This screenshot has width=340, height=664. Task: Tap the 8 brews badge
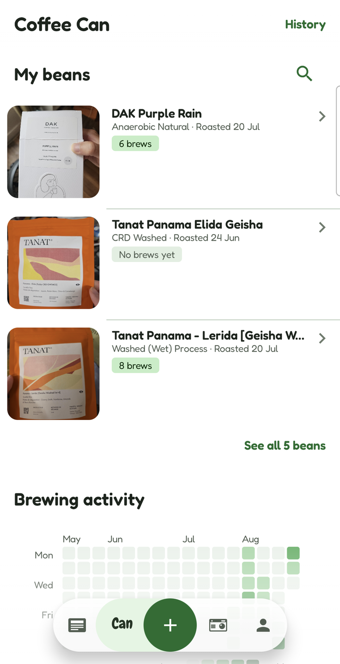click(136, 366)
